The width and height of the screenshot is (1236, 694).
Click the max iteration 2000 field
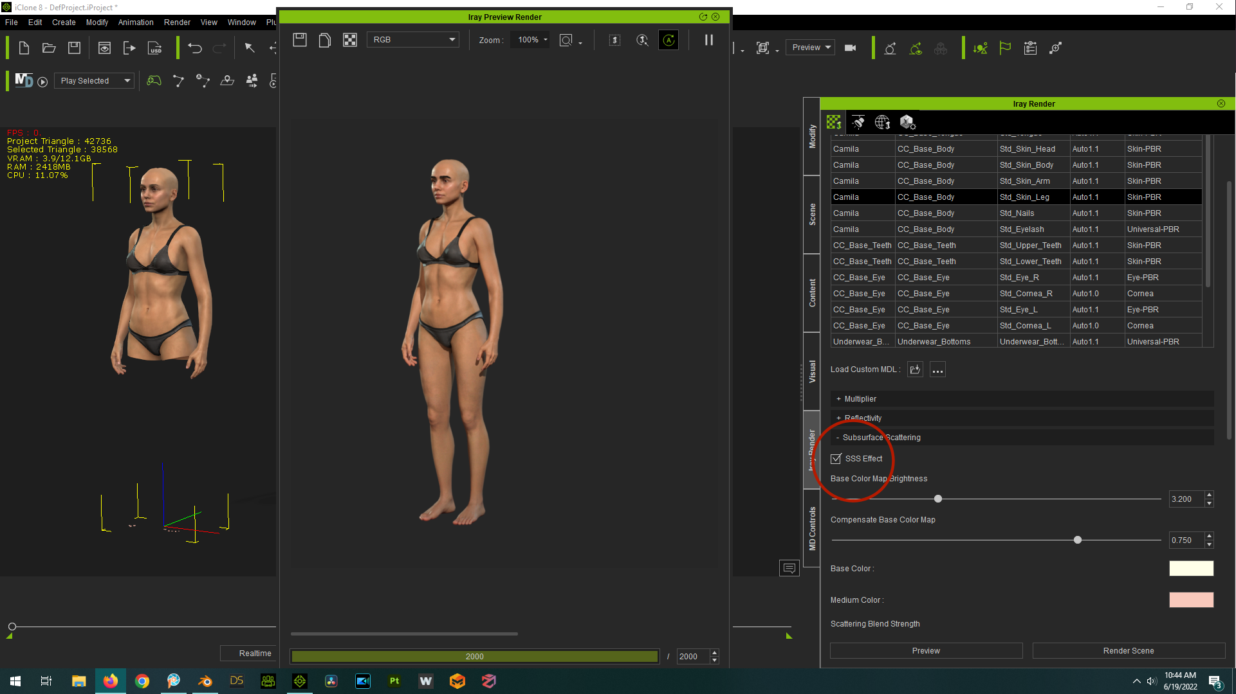[693, 657]
